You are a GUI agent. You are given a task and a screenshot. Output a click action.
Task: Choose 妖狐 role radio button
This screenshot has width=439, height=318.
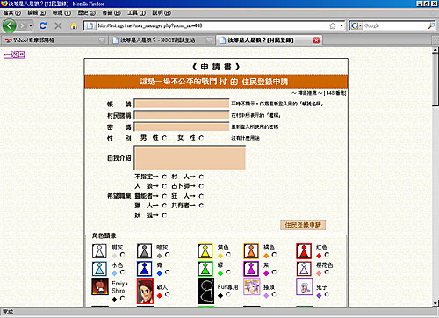click(164, 215)
